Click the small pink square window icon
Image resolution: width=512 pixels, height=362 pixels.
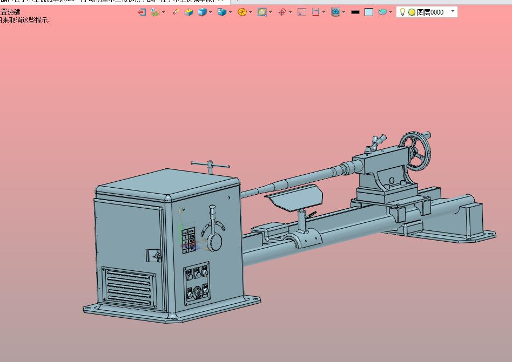(x=302, y=12)
